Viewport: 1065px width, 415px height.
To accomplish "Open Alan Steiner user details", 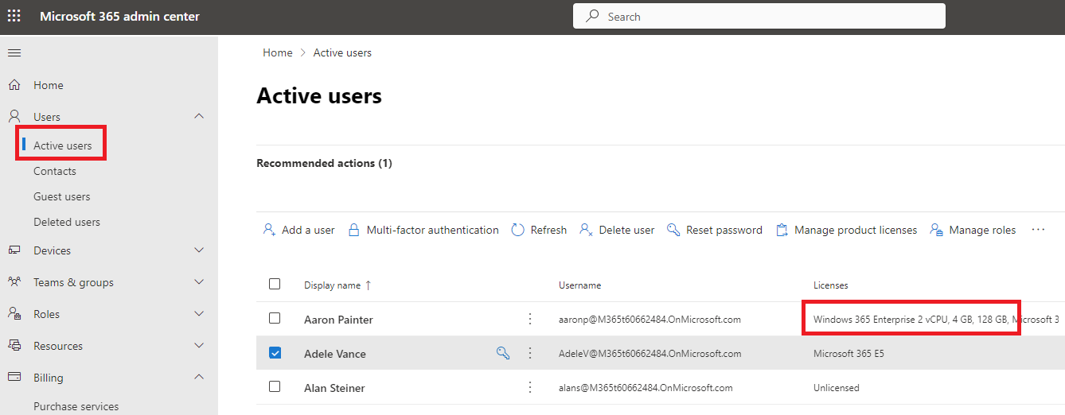I will point(334,388).
